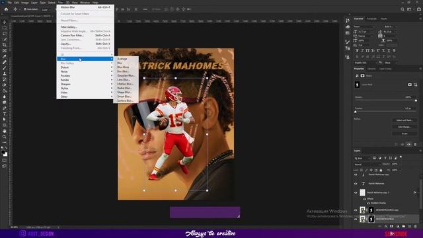
Task: Select the bottom layer's mask thumbnail
Action: 371,219
